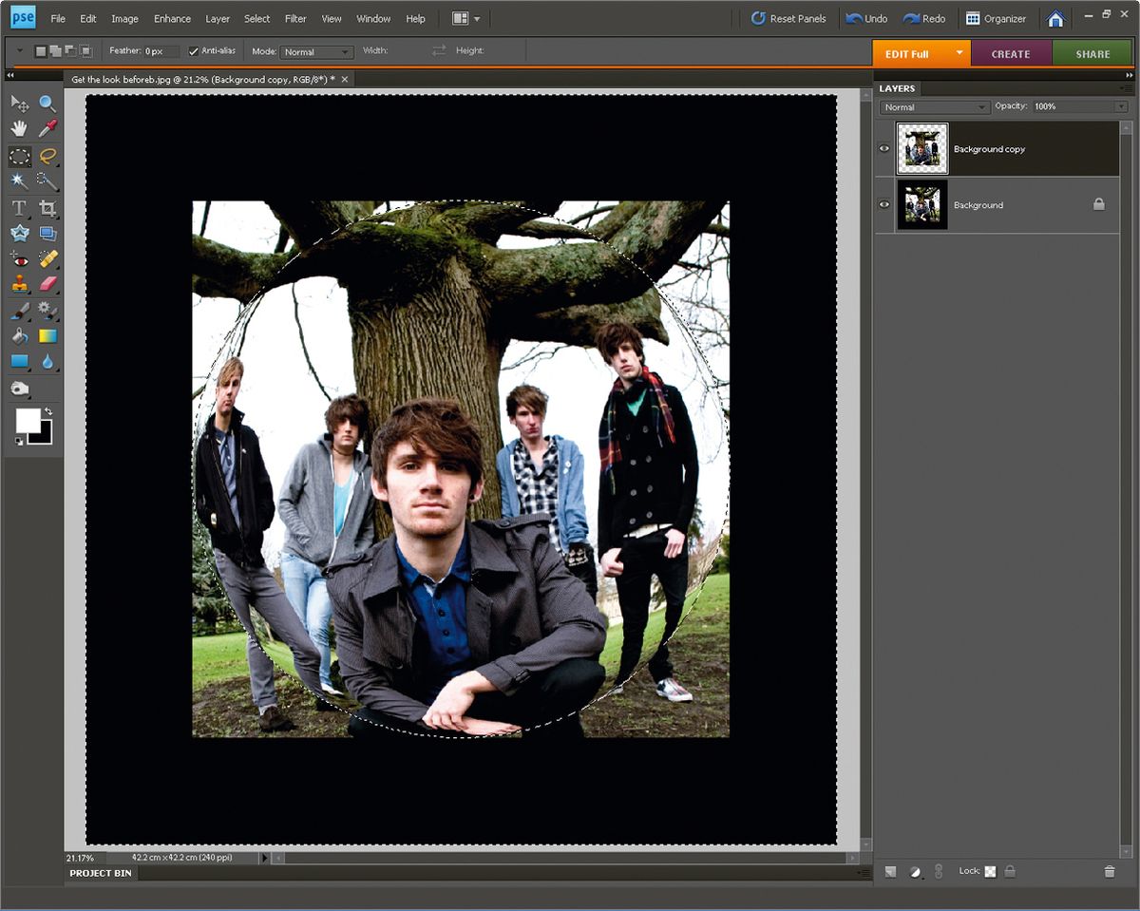Activate the Eraser tool
This screenshot has height=911, width=1140.
point(47,282)
